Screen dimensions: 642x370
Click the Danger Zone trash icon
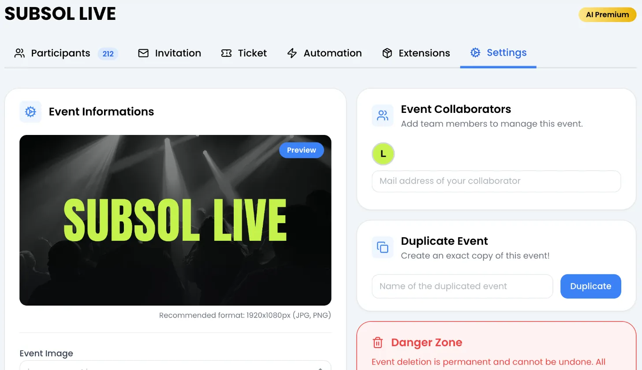point(377,343)
